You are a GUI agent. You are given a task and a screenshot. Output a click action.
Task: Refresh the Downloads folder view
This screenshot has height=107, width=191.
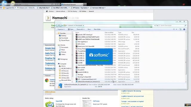(x=157, y=26)
